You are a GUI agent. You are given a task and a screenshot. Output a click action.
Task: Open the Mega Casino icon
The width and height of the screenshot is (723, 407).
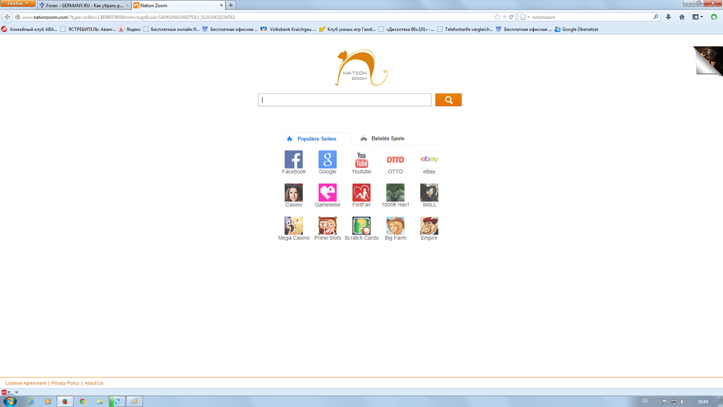pyautogui.click(x=293, y=225)
